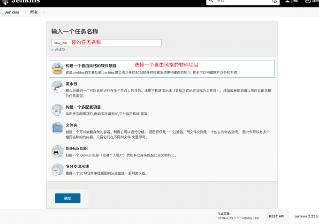Viewport: 319px width, 224px height.
Task: Click the GitHub 组织 octocat icon
Action: pos(57,151)
